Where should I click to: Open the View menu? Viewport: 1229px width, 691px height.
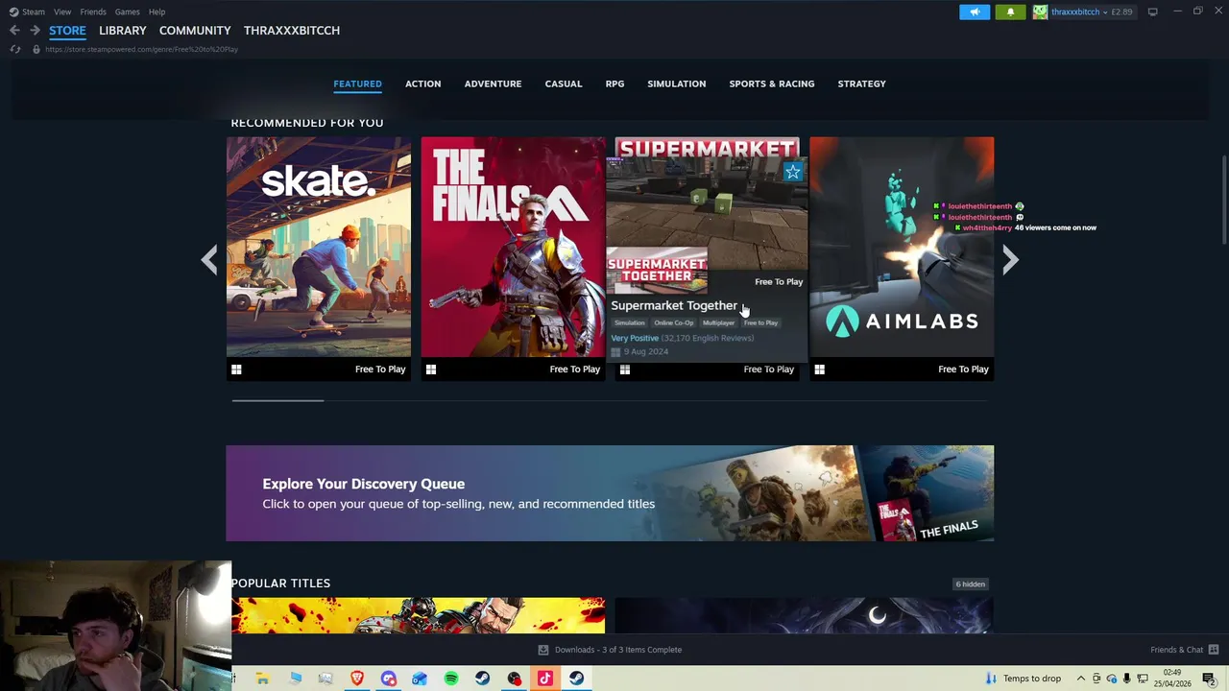[62, 12]
